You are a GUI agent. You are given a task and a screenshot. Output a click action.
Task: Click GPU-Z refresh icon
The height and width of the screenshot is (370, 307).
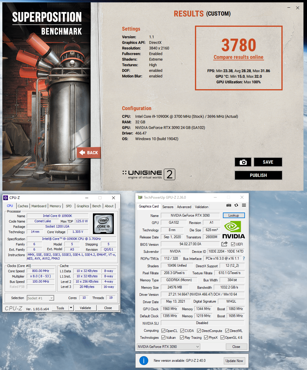pyautogui.click(x=236, y=205)
